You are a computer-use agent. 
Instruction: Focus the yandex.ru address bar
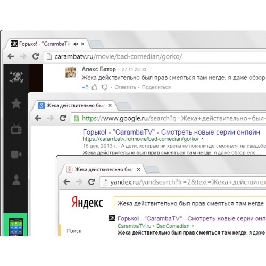coord(182,182)
